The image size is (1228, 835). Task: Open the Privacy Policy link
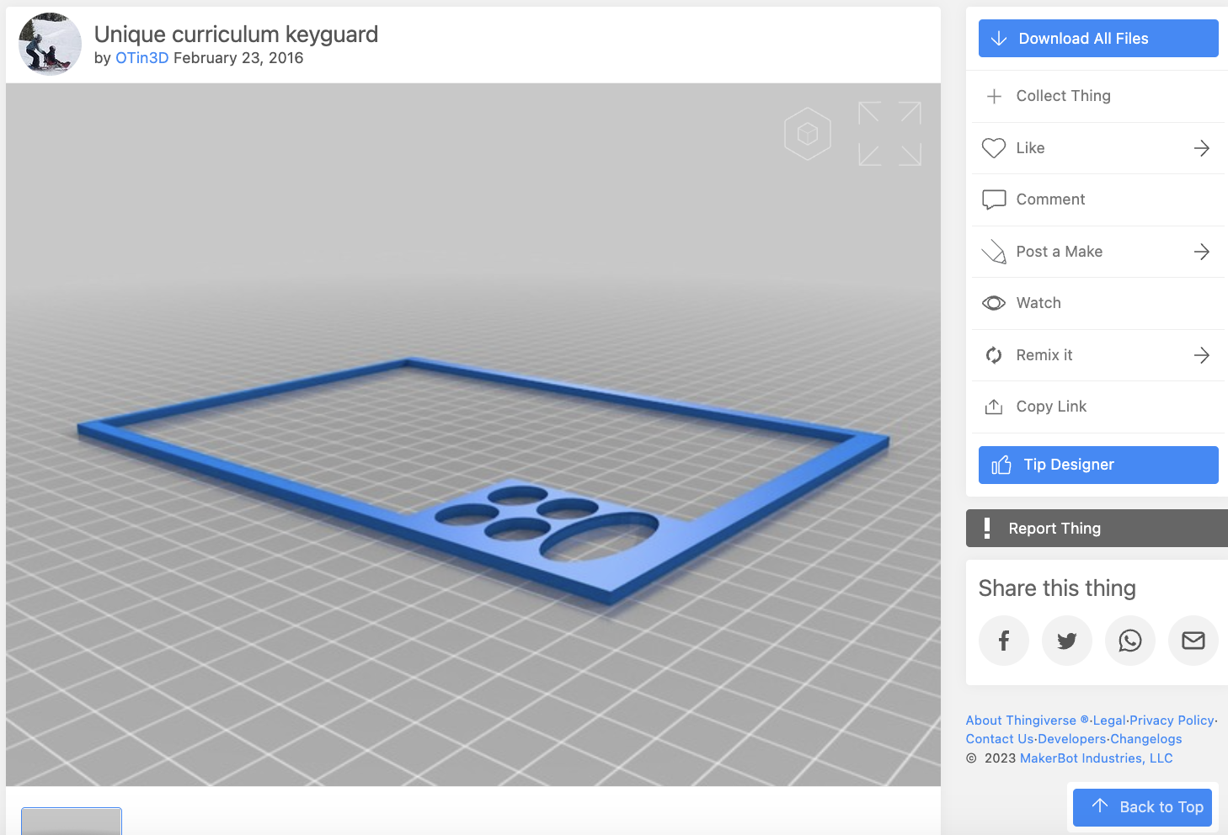tap(1171, 720)
